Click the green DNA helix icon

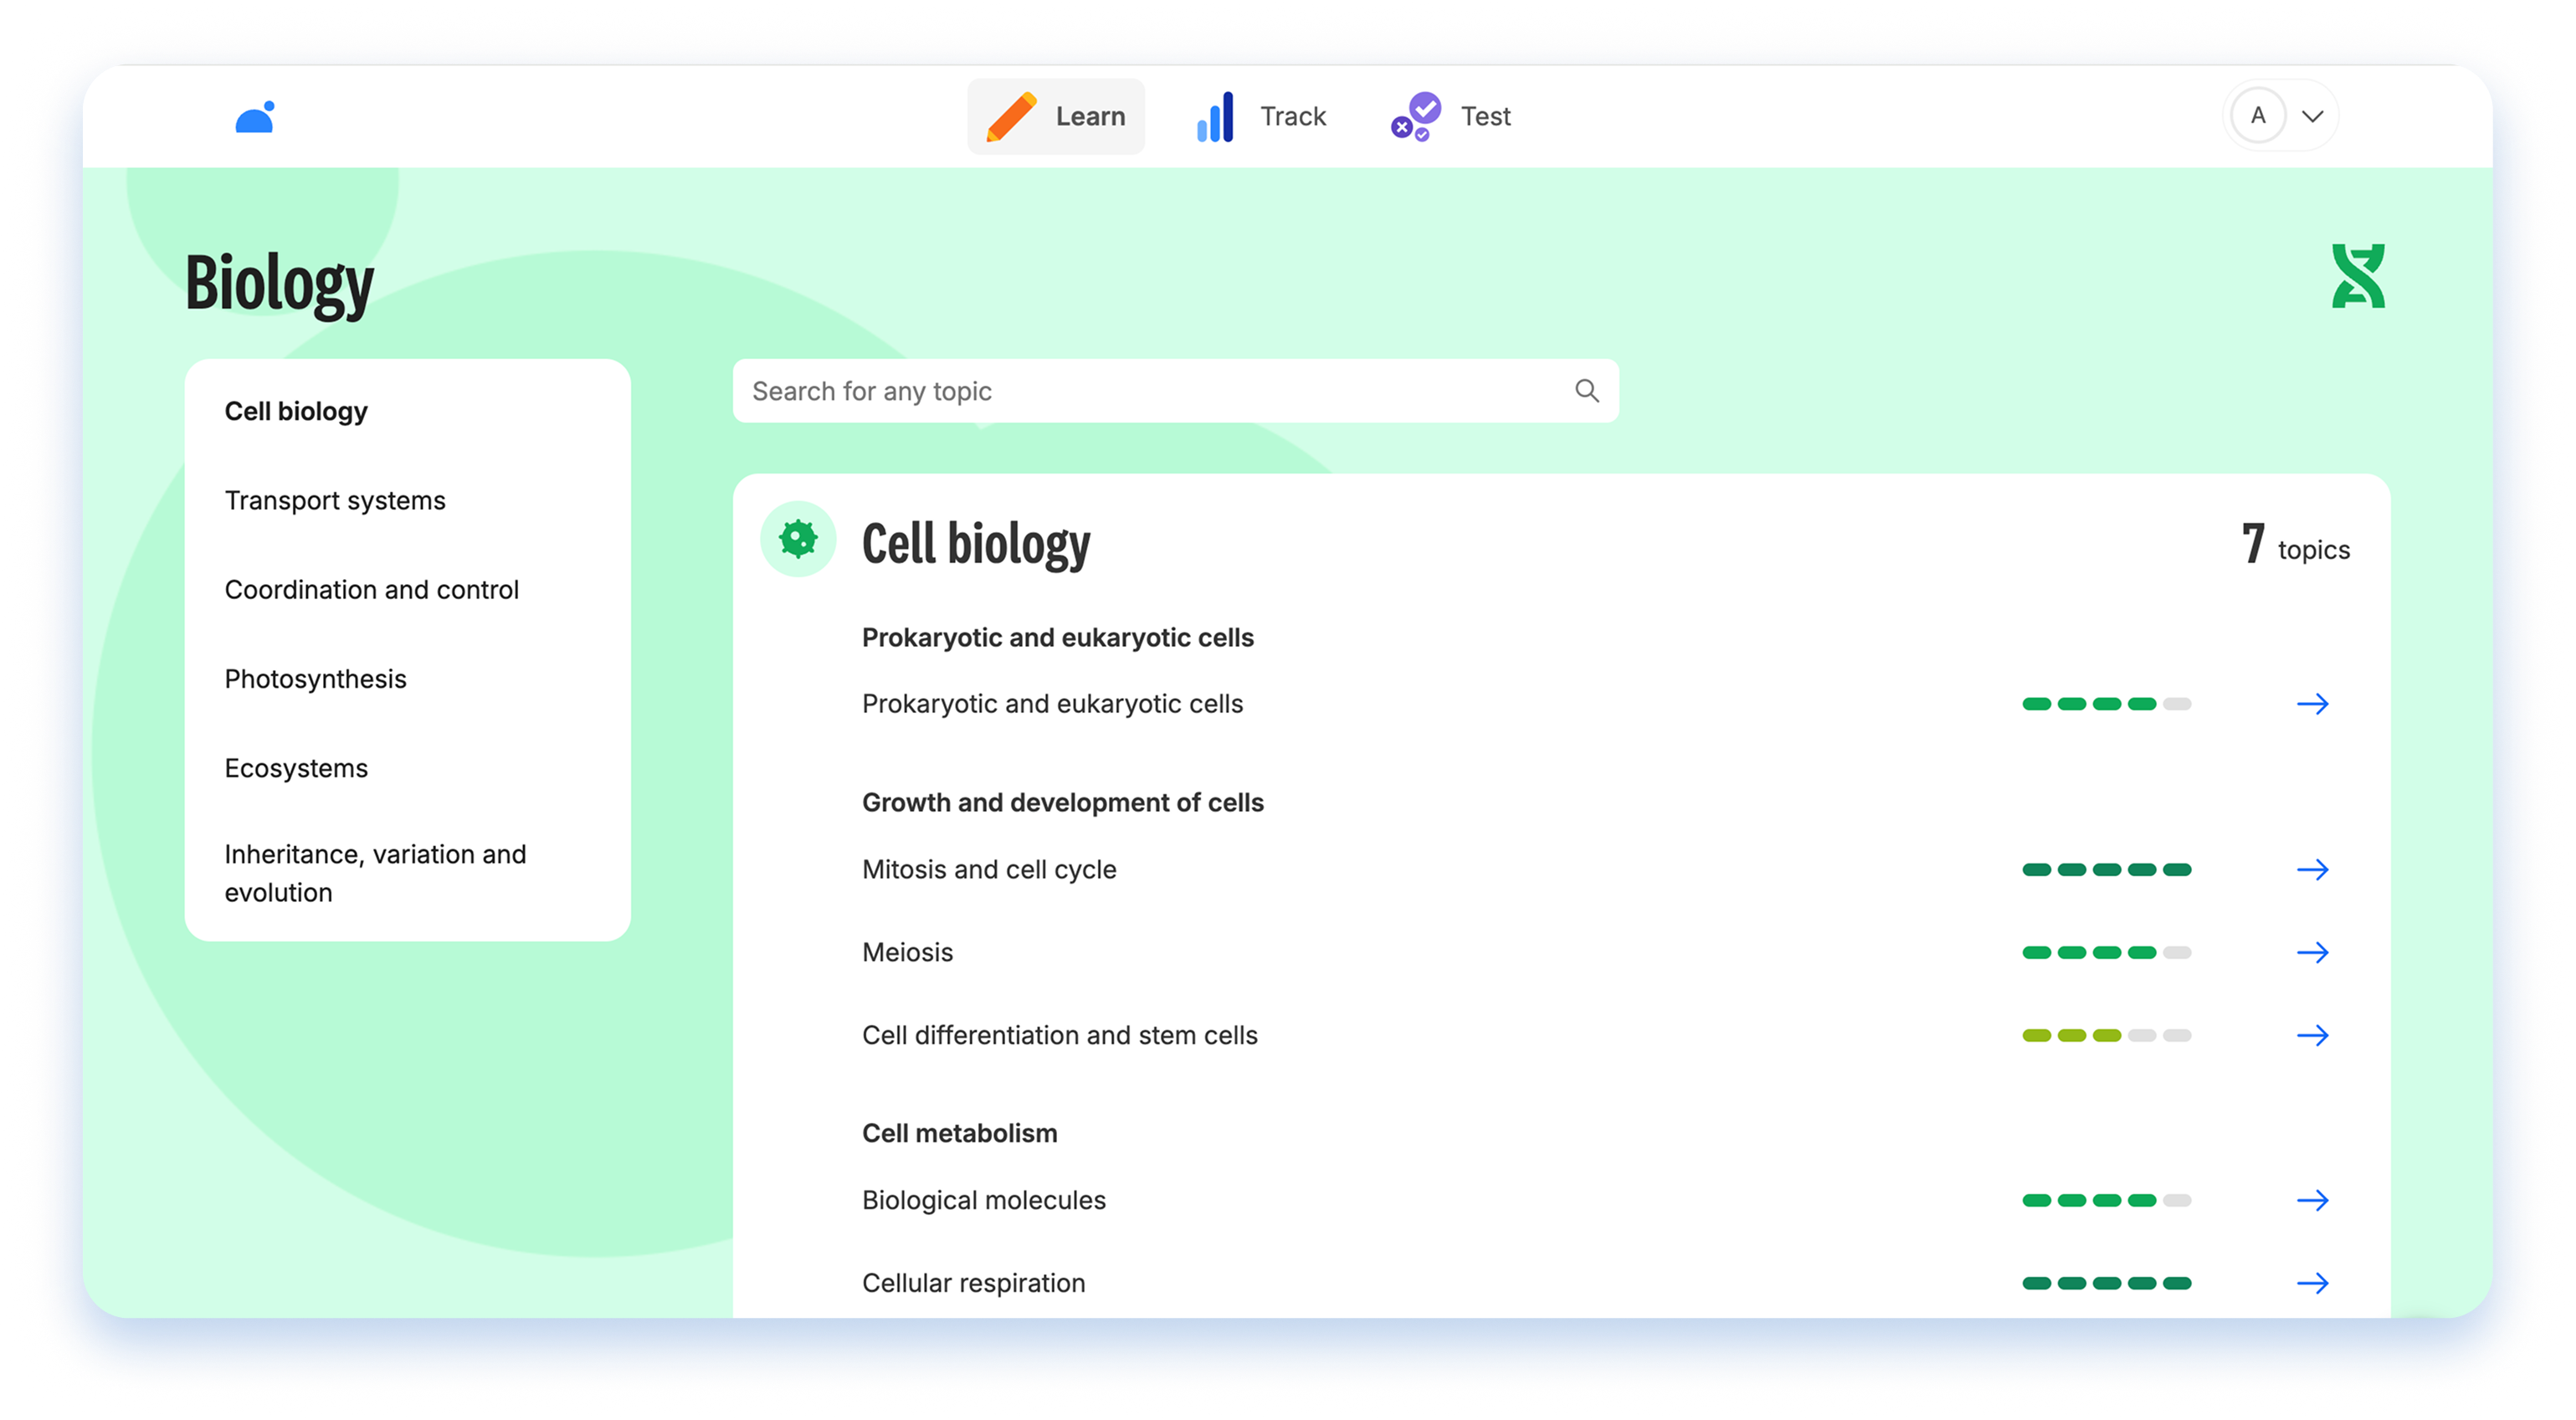click(x=2358, y=276)
